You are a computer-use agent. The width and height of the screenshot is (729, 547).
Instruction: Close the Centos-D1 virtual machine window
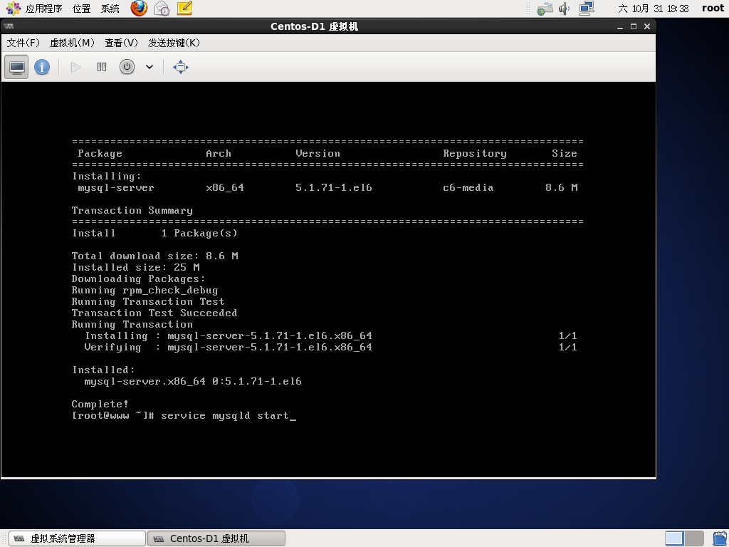coord(646,26)
